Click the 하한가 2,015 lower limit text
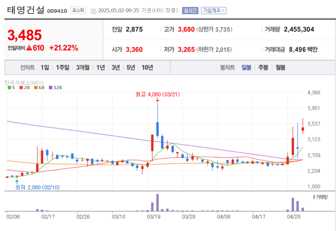Screen dimensions: 336x231 (x=214, y=50)
